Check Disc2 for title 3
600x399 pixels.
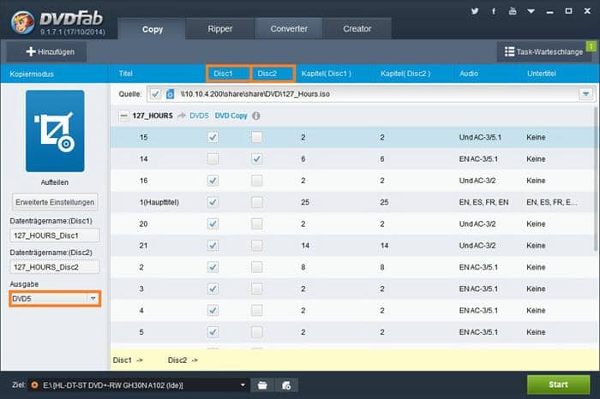point(257,289)
